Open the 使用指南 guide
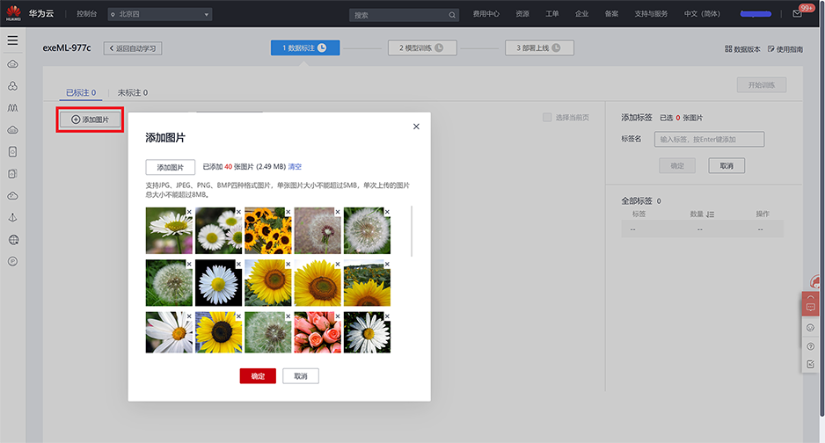The height and width of the screenshot is (443, 825). tap(785, 49)
